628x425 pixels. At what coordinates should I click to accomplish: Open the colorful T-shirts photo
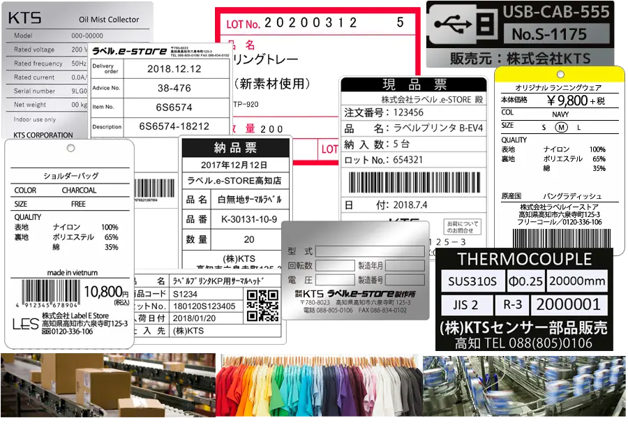click(x=319, y=385)
